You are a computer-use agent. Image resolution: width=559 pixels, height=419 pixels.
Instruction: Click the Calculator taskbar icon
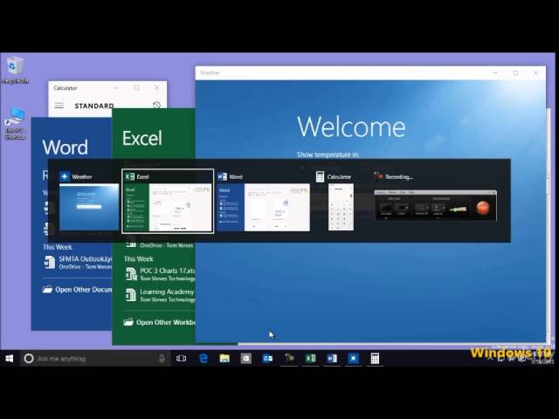pyautogui.click(x=375, y=359)
